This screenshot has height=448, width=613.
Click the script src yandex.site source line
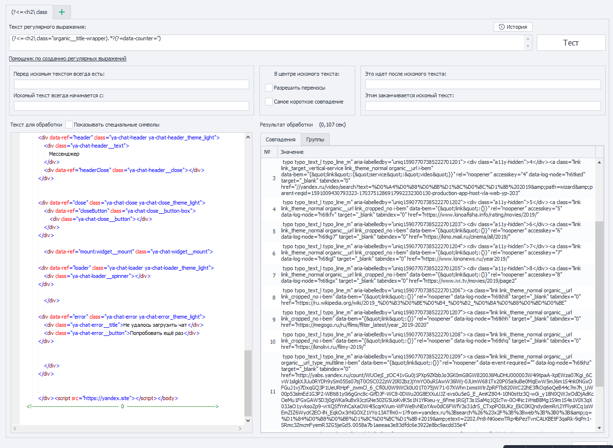[x=108, y=398]
